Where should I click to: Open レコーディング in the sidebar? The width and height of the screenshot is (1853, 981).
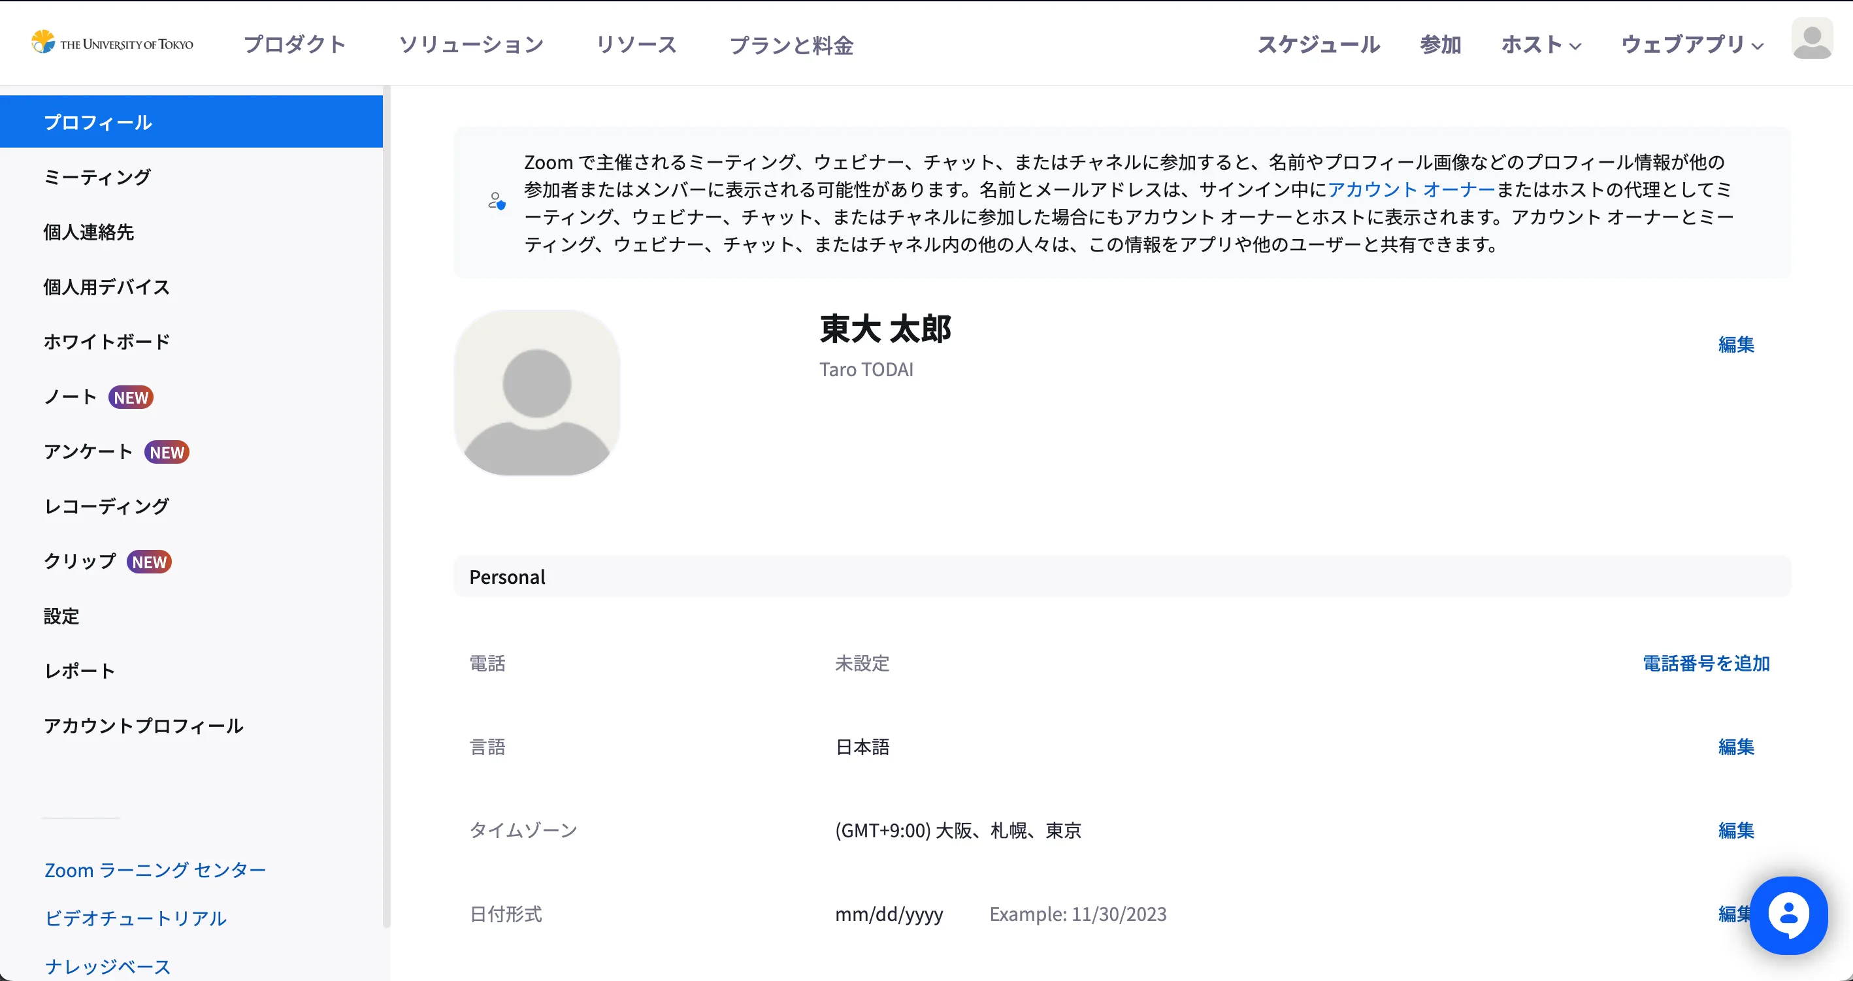pos(107,506)
